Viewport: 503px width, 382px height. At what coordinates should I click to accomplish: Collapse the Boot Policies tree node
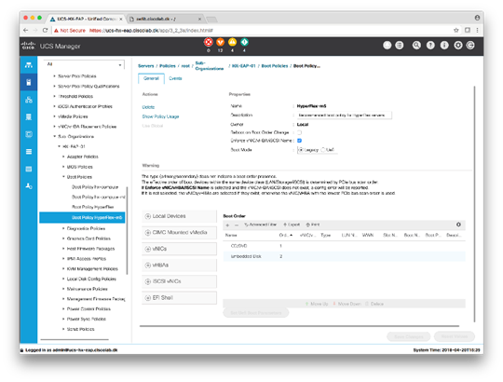[x=63, y=177]
